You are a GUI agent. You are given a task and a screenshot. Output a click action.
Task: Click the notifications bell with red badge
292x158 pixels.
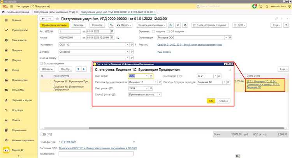tap(254, 6)
